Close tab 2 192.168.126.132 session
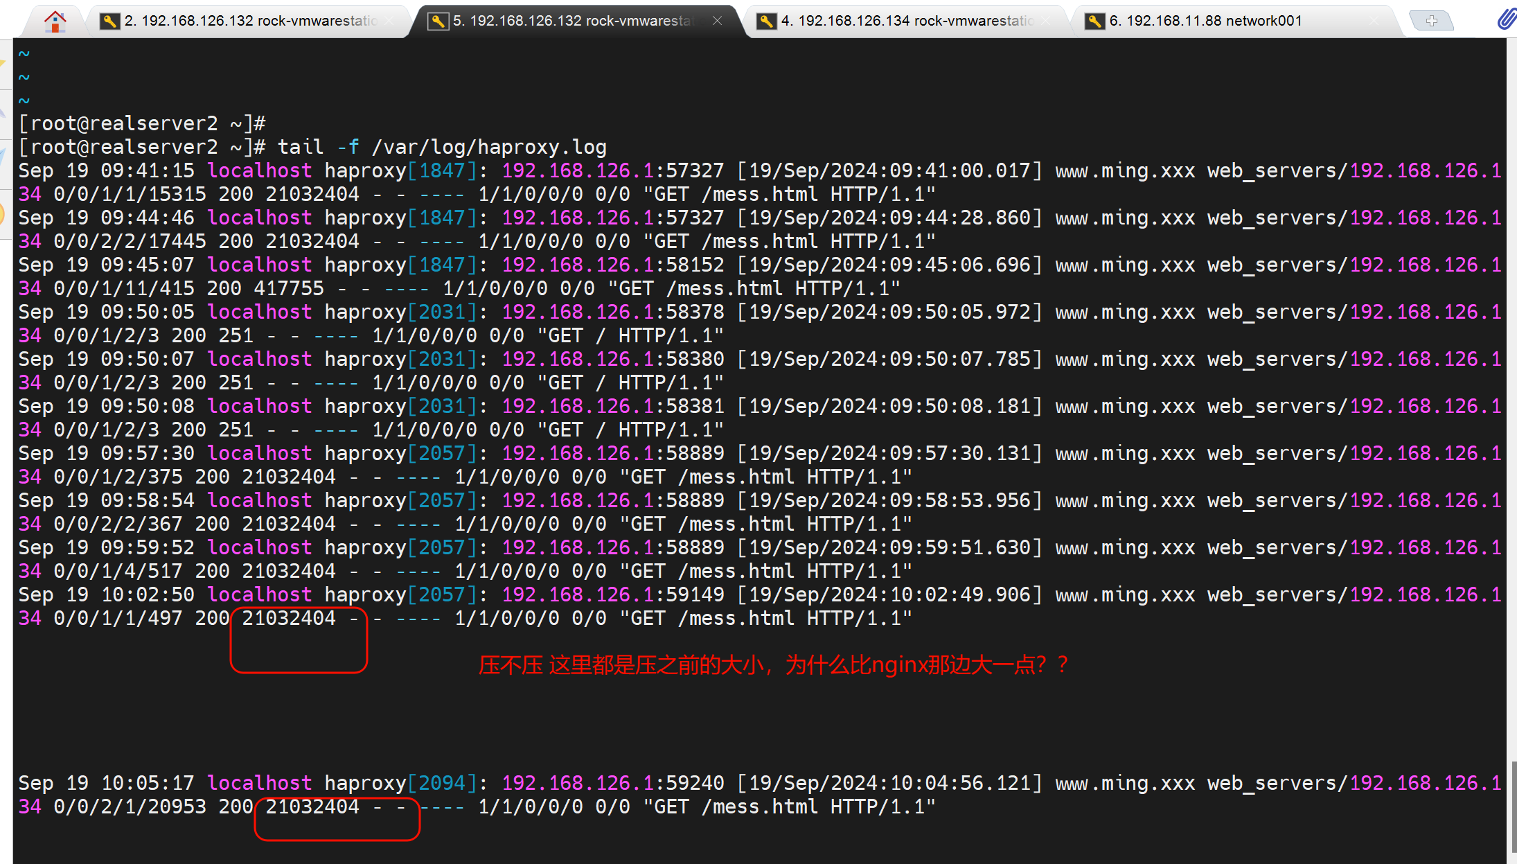This screenshot has height=864, width=1517. coord(389,21)
